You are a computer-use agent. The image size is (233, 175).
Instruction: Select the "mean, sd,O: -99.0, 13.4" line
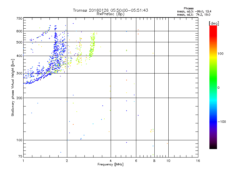194,11
